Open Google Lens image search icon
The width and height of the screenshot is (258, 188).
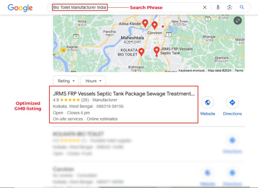[x=229, y=7]
